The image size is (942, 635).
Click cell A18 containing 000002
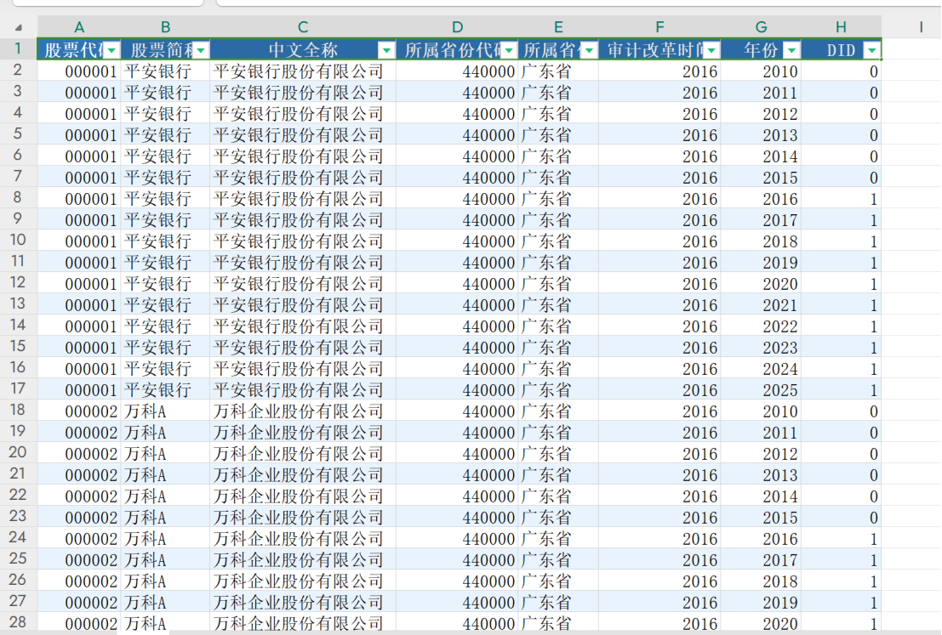click(79, 411)
